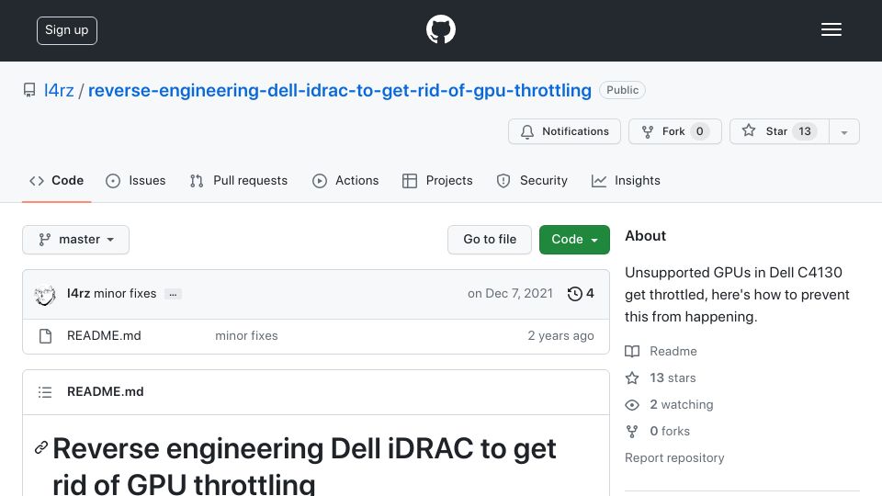Click the 4 commits history link

pyautogui.click(x=581, y=294)
